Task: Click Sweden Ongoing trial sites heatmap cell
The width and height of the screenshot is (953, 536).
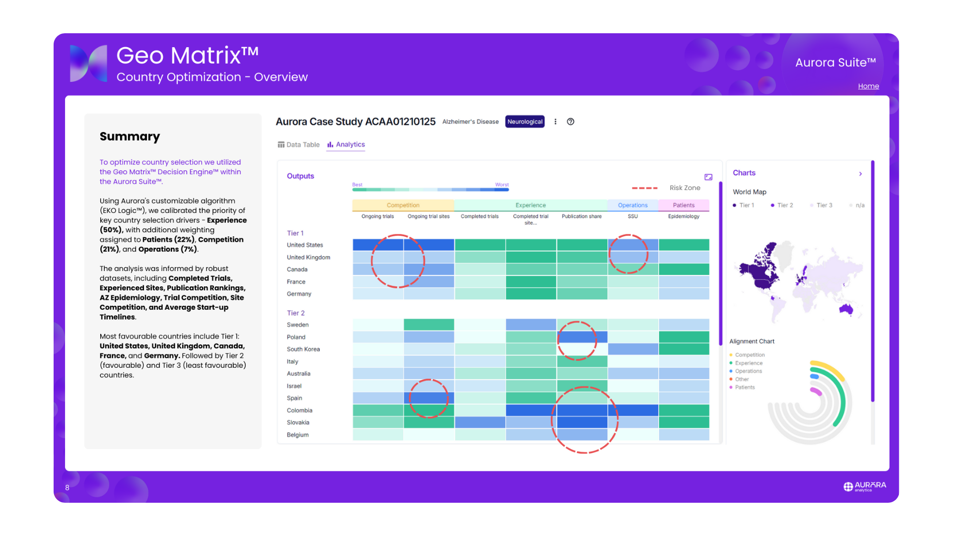Action: point(429,325)
